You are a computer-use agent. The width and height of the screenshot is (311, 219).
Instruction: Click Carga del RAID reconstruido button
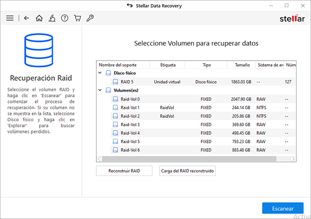point(188,171)
